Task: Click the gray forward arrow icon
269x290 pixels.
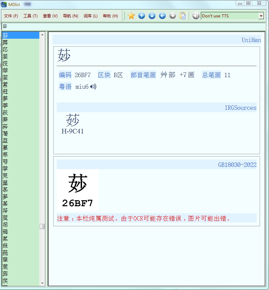Action: [172, 16]
